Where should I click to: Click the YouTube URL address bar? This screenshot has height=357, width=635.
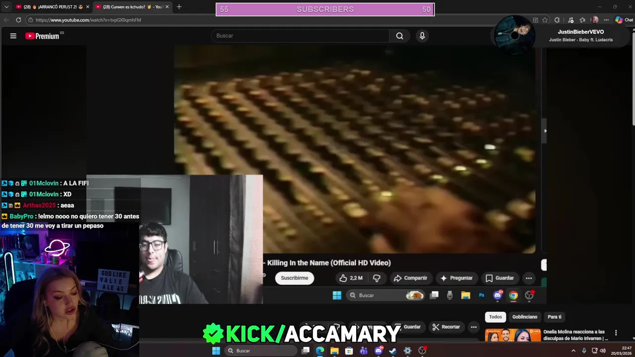(278, 20)
